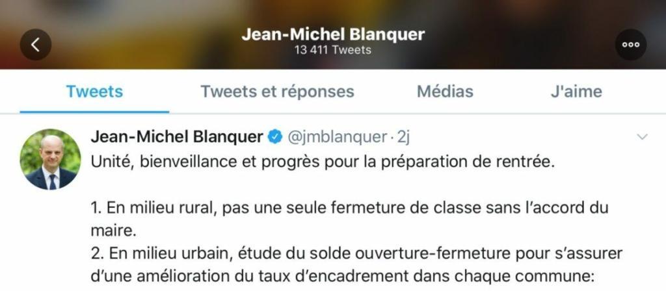Tap the back arrow button
The width and height of the screenshot is (666, 291).
[36, 45]
